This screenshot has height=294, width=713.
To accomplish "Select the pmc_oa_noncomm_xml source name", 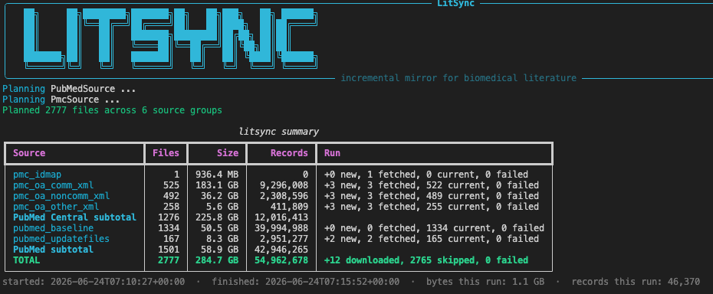I will pyautogui.click(x=61, y=196).
